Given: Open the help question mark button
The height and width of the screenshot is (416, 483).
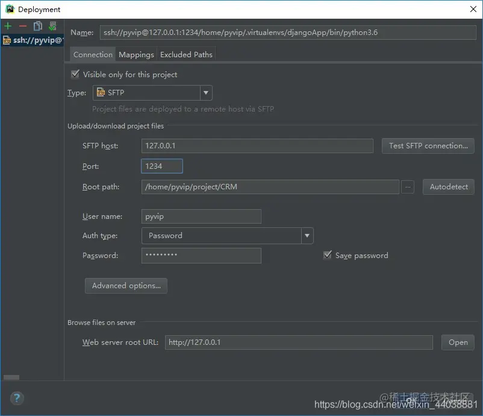Looking at the screenshot, I should [x=17, y=398].
